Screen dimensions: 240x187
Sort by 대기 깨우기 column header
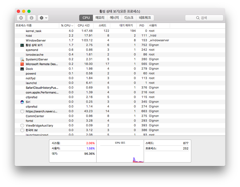123,26
